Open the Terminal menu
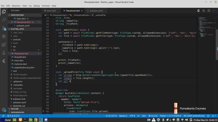 46,6
